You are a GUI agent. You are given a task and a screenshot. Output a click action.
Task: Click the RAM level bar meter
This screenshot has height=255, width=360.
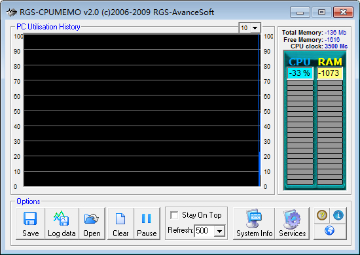click(330, 132)
